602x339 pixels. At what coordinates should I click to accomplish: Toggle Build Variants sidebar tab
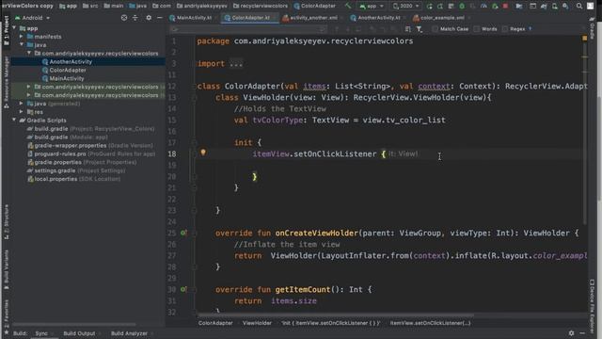[x=7, y=269]
